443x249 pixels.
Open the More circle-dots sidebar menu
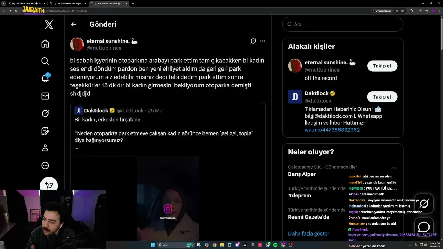tap(45, 165)
